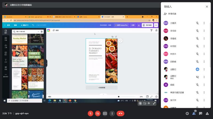The height and width of the screenshot is (119, 213).
Task: Open more options for 林秀郁
Action: coord(204,46)
